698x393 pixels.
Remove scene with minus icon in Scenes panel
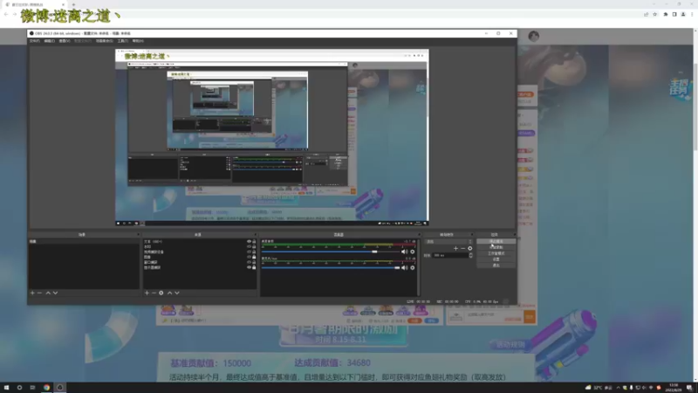[x=39, y=293]
